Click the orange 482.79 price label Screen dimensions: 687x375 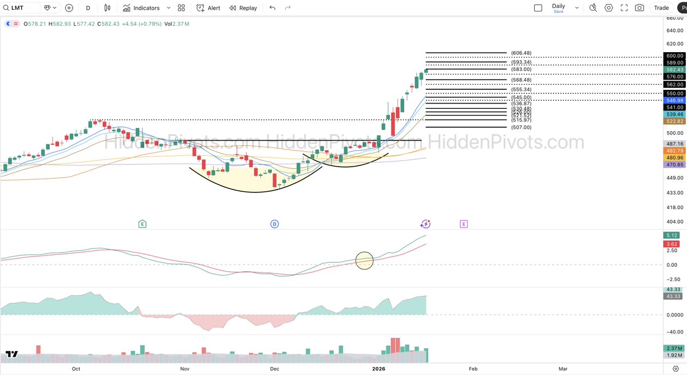click(x=676, y=151)
